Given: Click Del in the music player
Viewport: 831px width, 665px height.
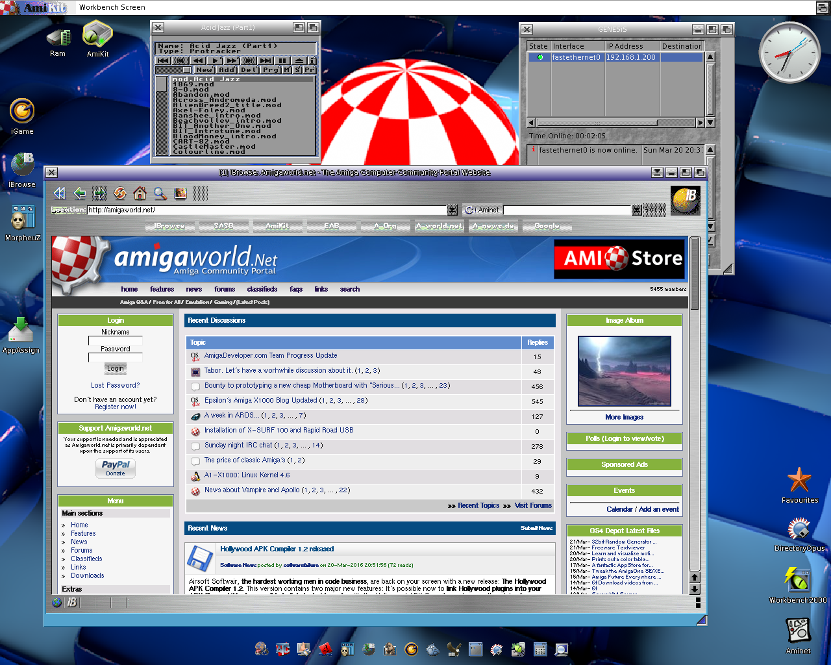Looking at the screenshot, I should click(x=249, y=69).
